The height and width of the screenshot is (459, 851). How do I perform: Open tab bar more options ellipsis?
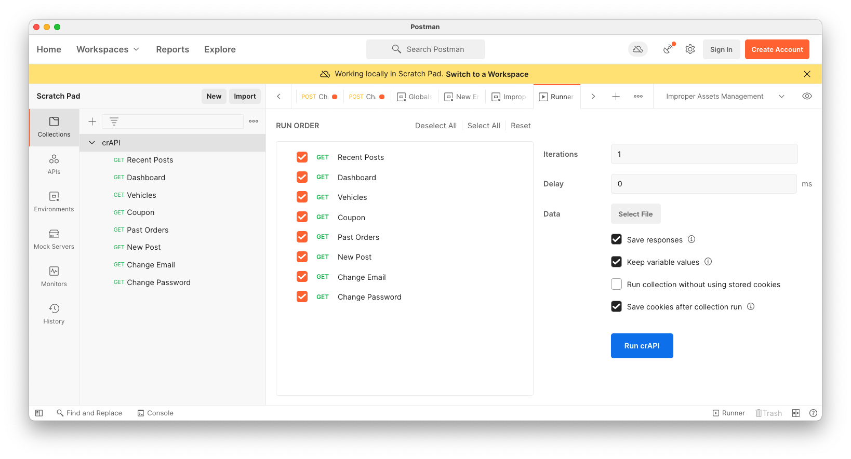click(x=638, y=97)
